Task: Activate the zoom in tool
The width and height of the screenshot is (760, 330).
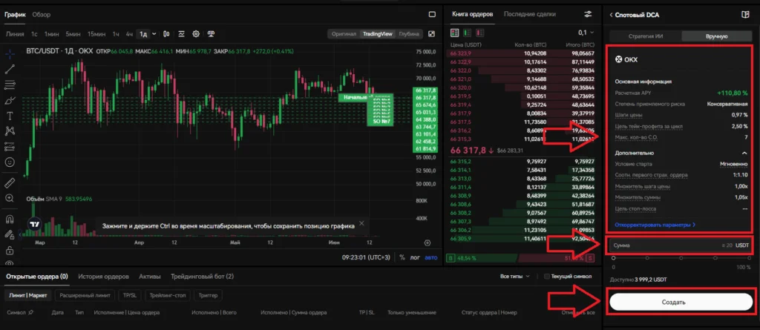Action: (10, 198)
